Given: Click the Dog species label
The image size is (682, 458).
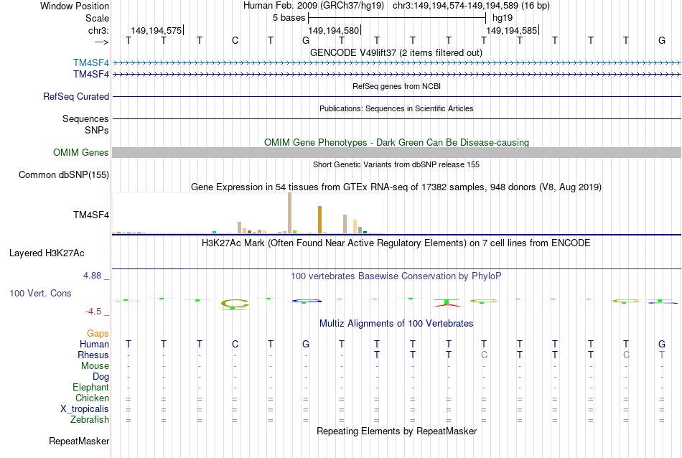Looking at the screenshot, I should (x=101, y=377).
